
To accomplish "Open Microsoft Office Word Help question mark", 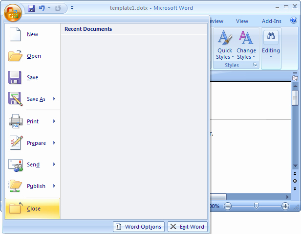I will click(x=294, y=20).
